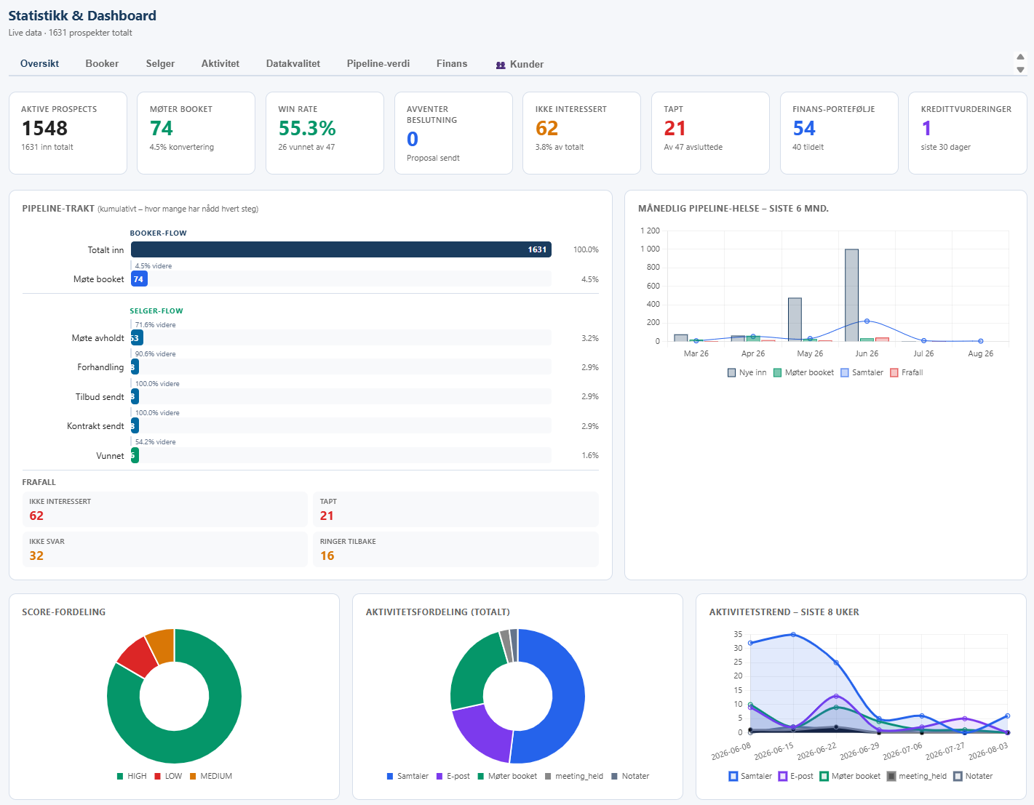Hide Samtaler line in pipeline-helse legend
The width and height of the screenshot is (1034, 805).
pos(862,372)
